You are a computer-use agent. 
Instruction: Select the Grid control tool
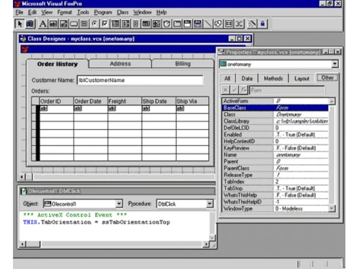[146, 24]
